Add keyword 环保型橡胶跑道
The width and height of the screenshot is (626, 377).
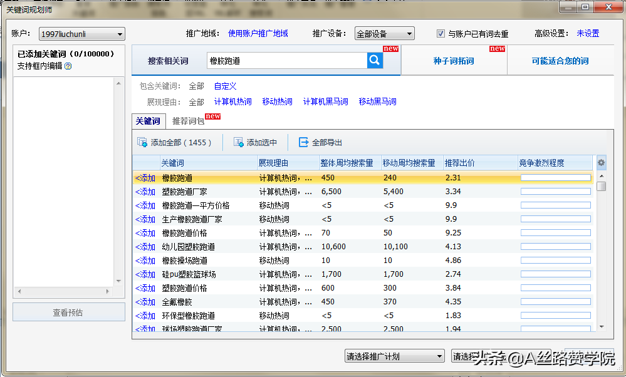145,316
